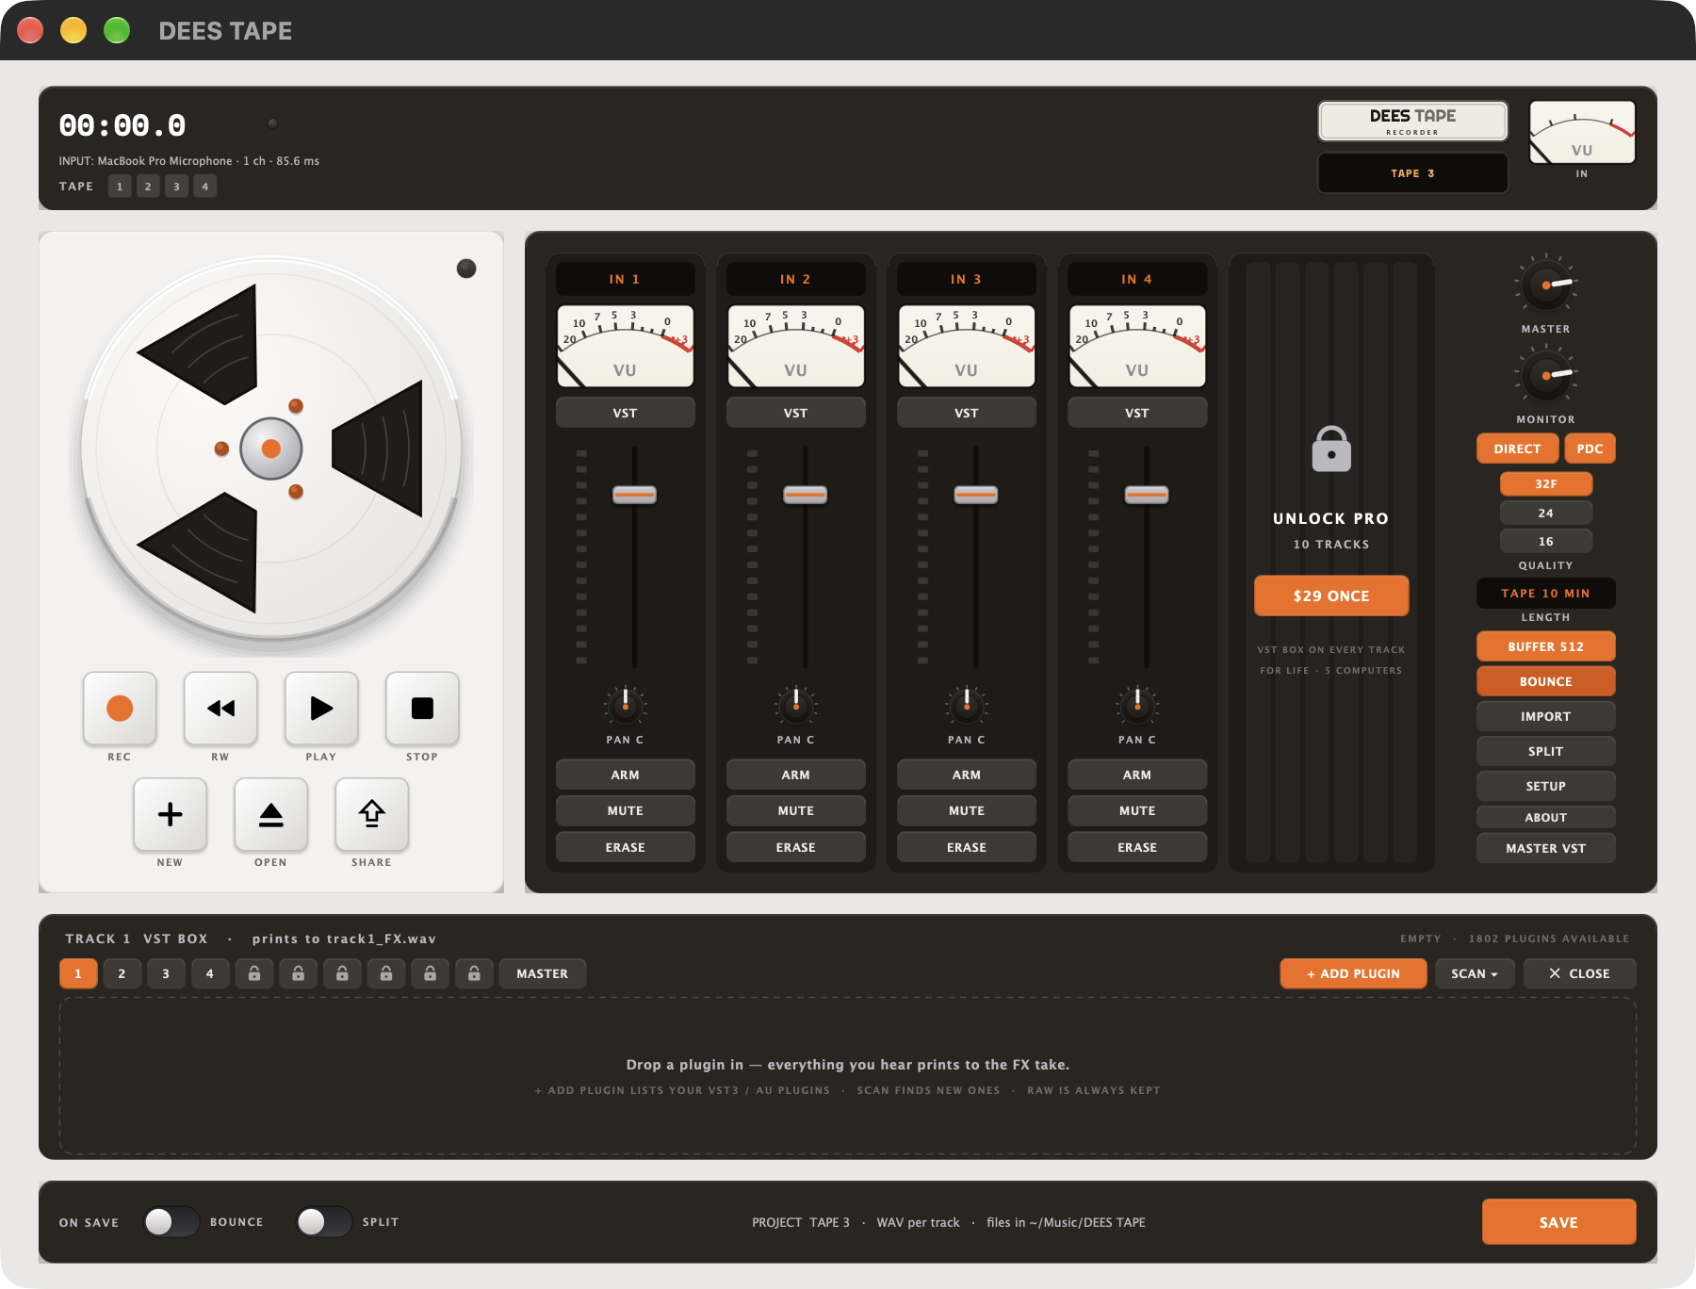Click the $29 ONCE purchase button
Image resolution: width=1696 pixels, height=1289 pixels.
(x=1331, y=596)
